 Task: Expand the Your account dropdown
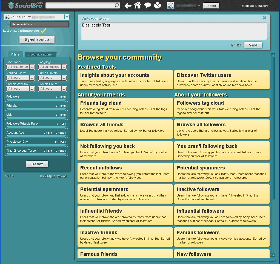(x=67, y=17)
